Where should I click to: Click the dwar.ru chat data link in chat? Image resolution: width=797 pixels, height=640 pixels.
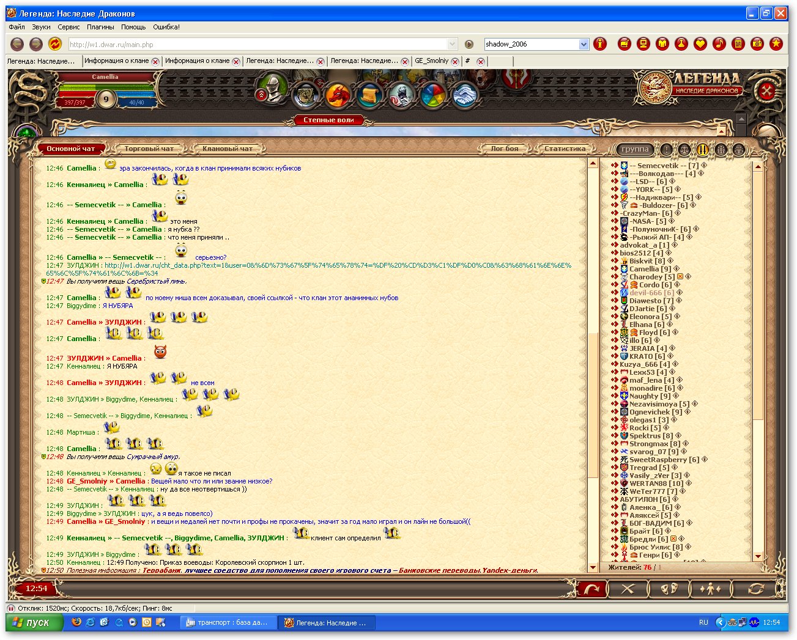338,265
